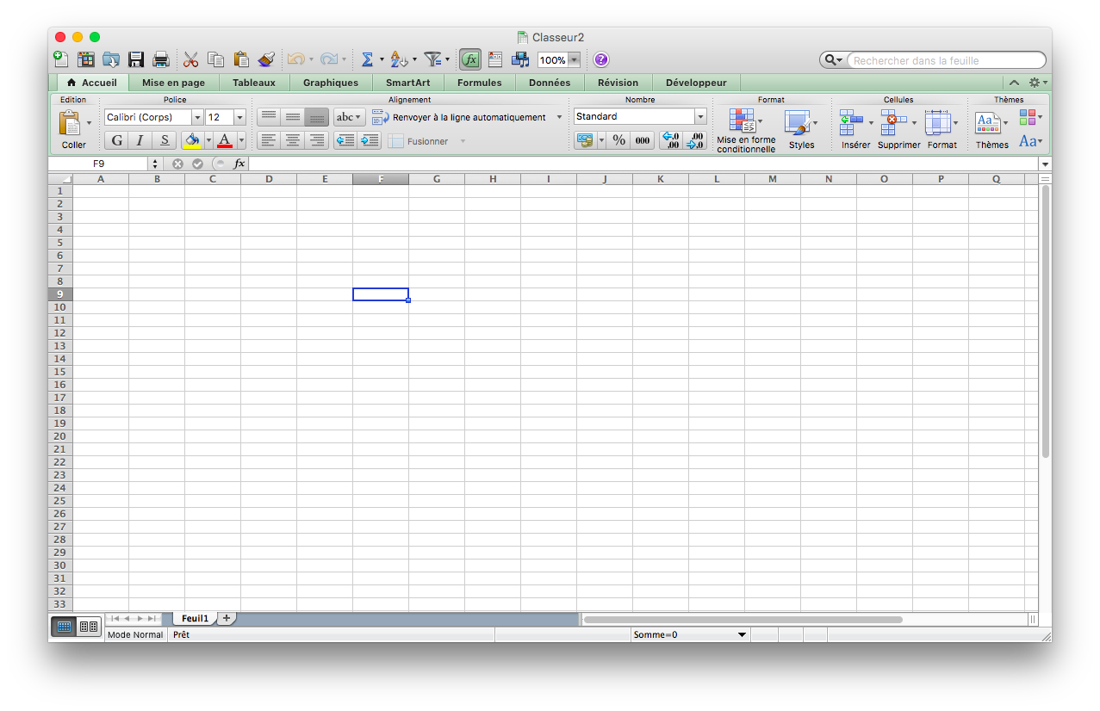Click the Mise en forme conditionnelle icon
Screen dimensions: 1100x711
(742, 121)
